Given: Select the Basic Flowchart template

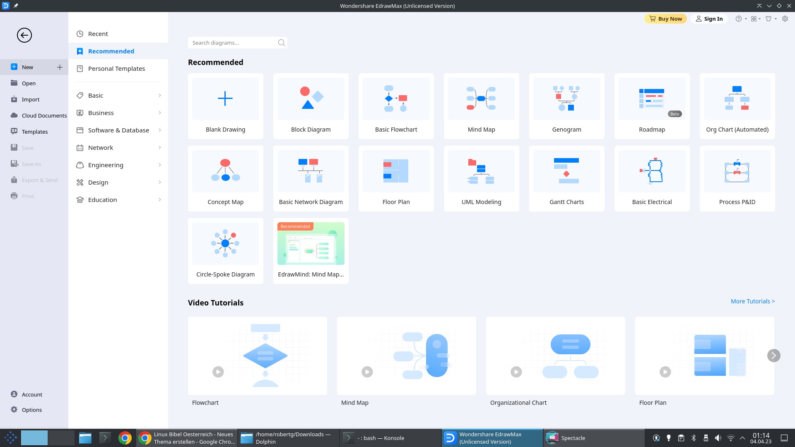Looking at the screenshot, I should point(396,106).
